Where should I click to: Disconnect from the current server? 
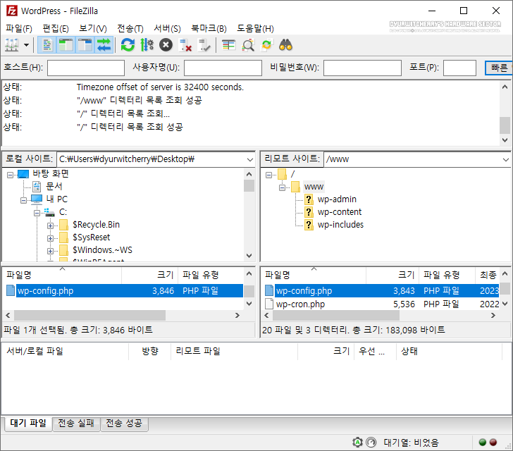185,45
